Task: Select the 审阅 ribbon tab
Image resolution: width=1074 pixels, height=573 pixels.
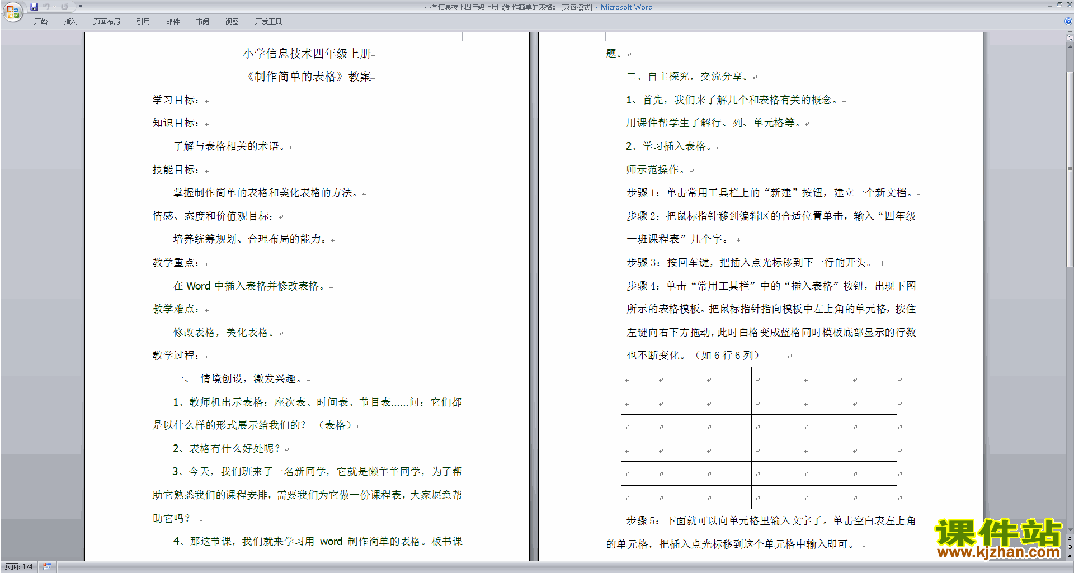Action: click(x=202, y=21)
